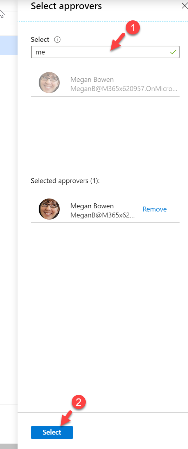Choose Megan Bowen name in search results
The width and height of the screenshot is (188, 449).
(x=92, y=79)
